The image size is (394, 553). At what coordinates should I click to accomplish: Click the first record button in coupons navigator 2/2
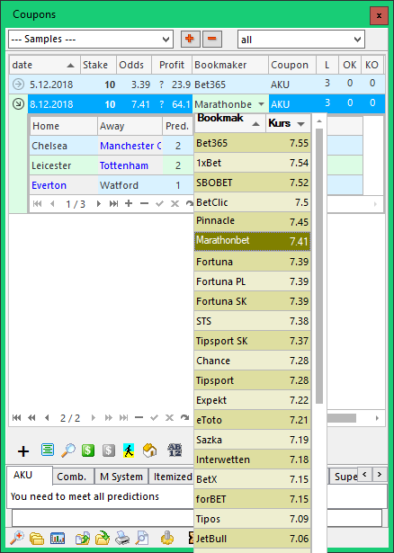point(16,418)
